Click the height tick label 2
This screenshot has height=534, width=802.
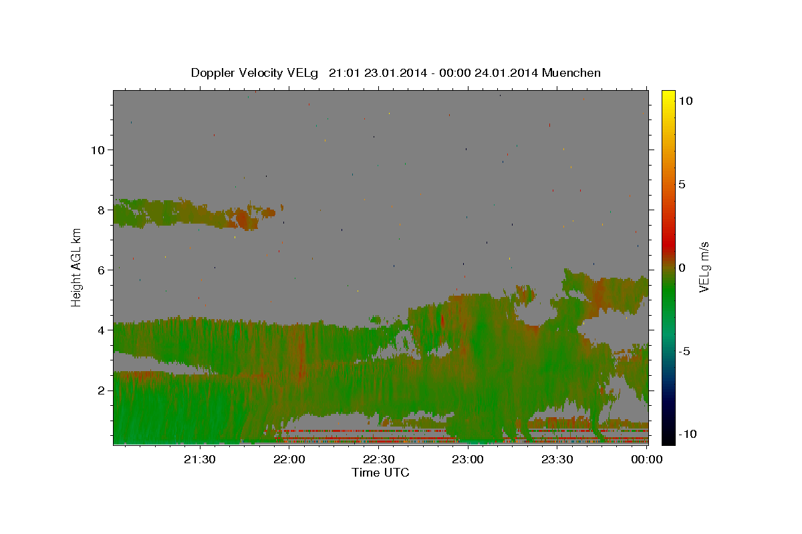(102, 390)
